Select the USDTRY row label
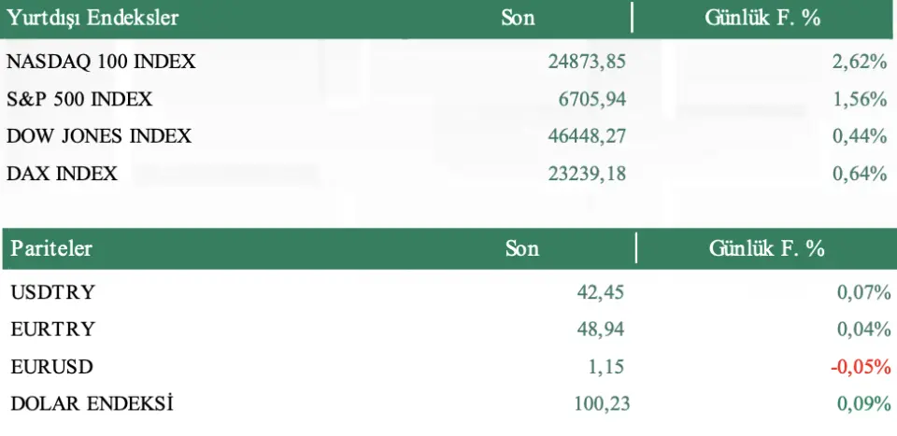 tap(53, 292)
